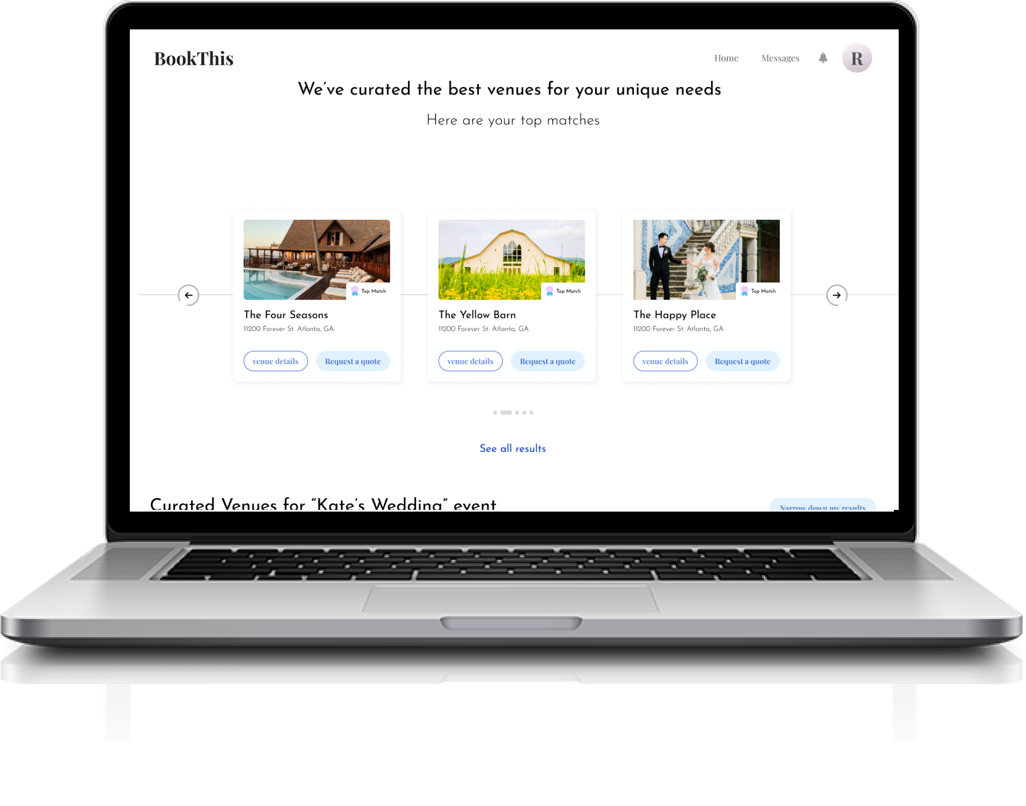Select the active carousel pagination indicator

507,413
